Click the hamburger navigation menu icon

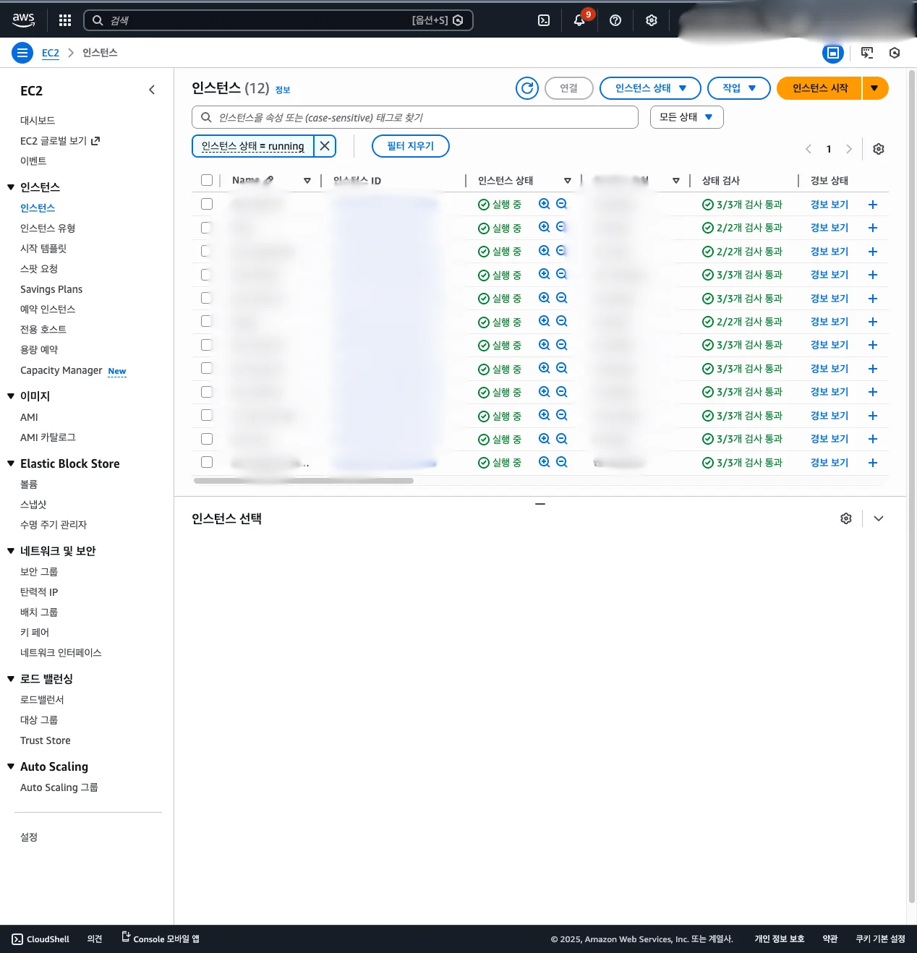pyautogui.click(x=22, y=53)
